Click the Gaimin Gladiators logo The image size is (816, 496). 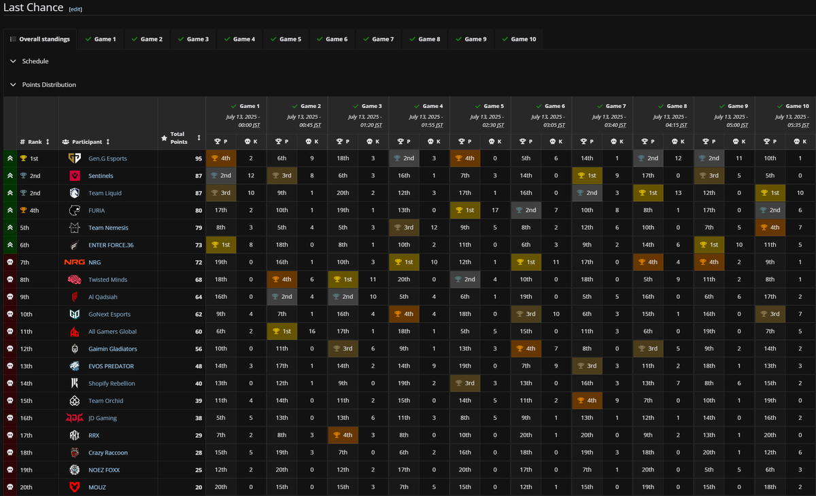click(x=74, y=349)
